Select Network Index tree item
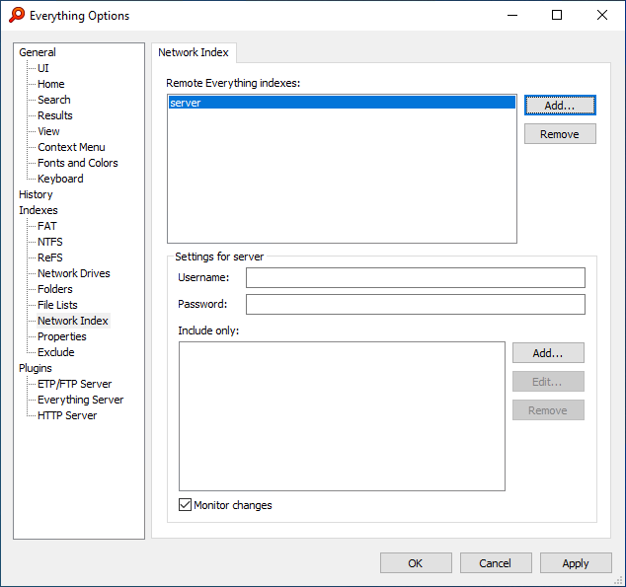The height and width of the screenshot is (587, 626). [x=73, y=321]
